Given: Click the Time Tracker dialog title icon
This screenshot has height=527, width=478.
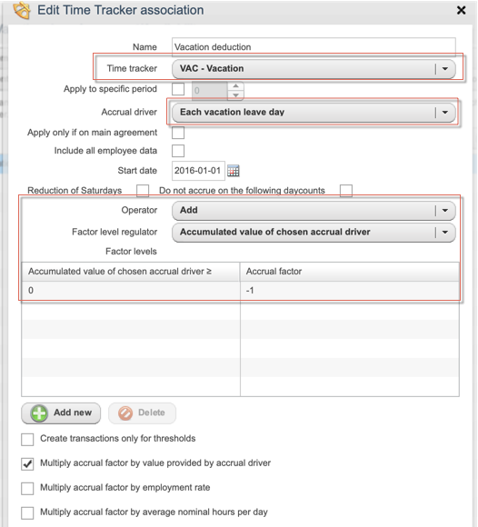Looking at the screenshot, I should (22, 10).
